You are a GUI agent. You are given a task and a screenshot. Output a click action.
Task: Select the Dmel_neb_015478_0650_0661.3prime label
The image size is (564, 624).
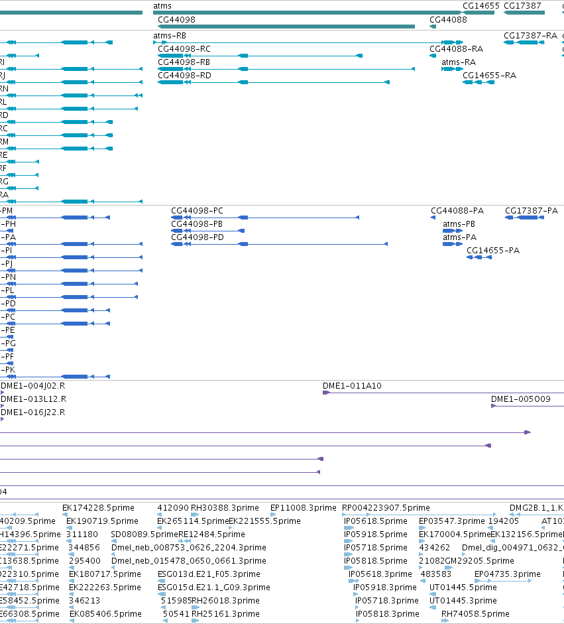pos(188,561)
